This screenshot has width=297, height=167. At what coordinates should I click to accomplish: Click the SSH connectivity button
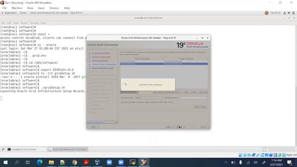129,92
